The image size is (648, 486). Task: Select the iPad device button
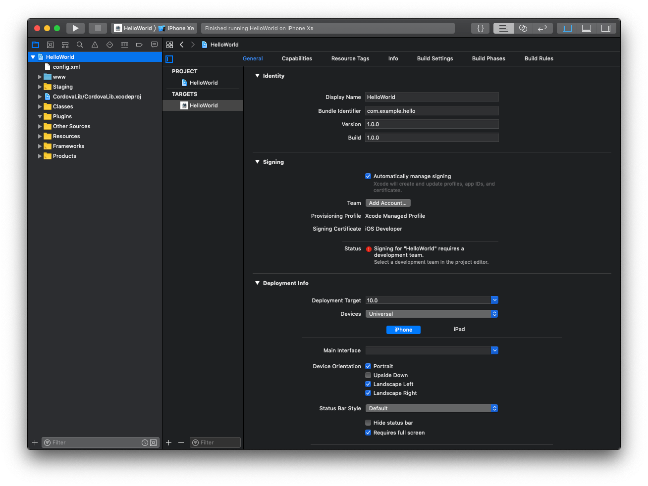click(459, 330)
